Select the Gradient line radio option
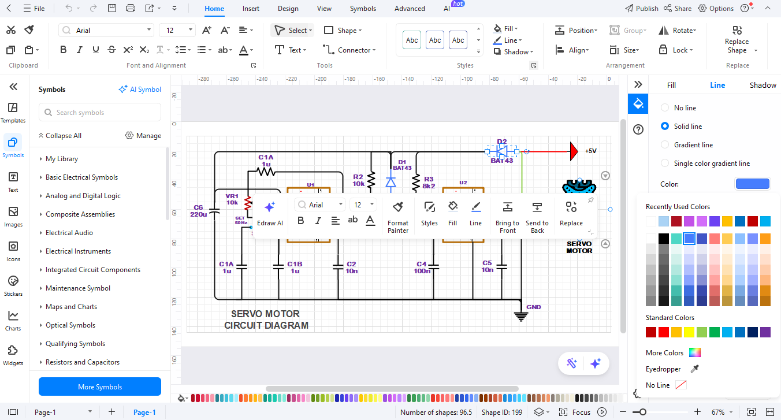Image resolution: width=781 pixels, height=420 pixels. point(665,145)
